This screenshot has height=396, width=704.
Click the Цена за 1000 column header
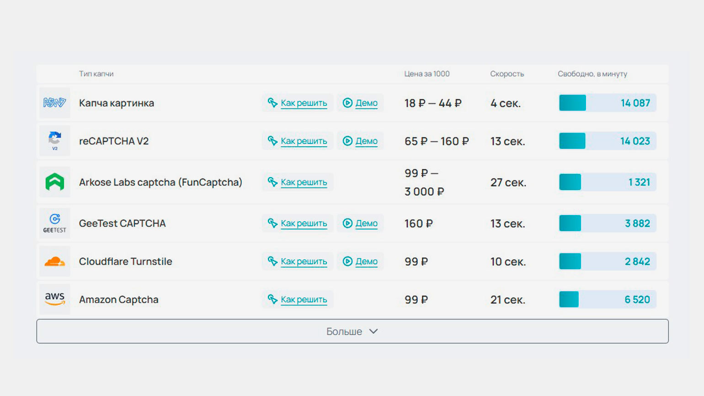tap(427, 74)
